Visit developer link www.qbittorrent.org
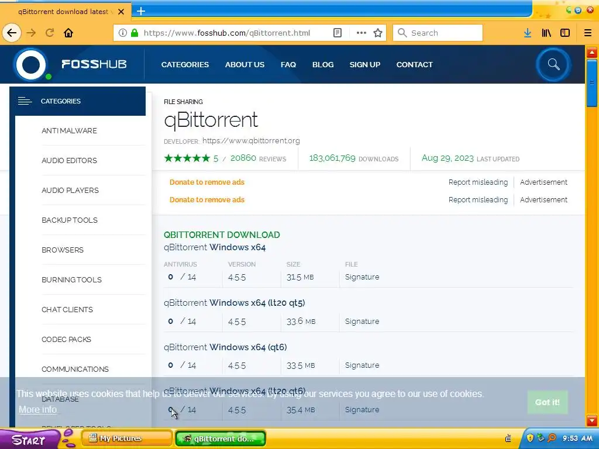 tap(251, 141)
